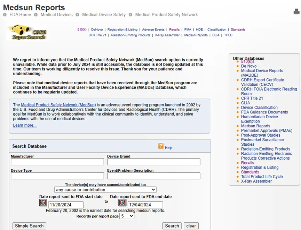The width and height of the screenshot is (301, 230).
Task: Open the CDRH SuperSearch binoculars logo
Action: point(27,32)
